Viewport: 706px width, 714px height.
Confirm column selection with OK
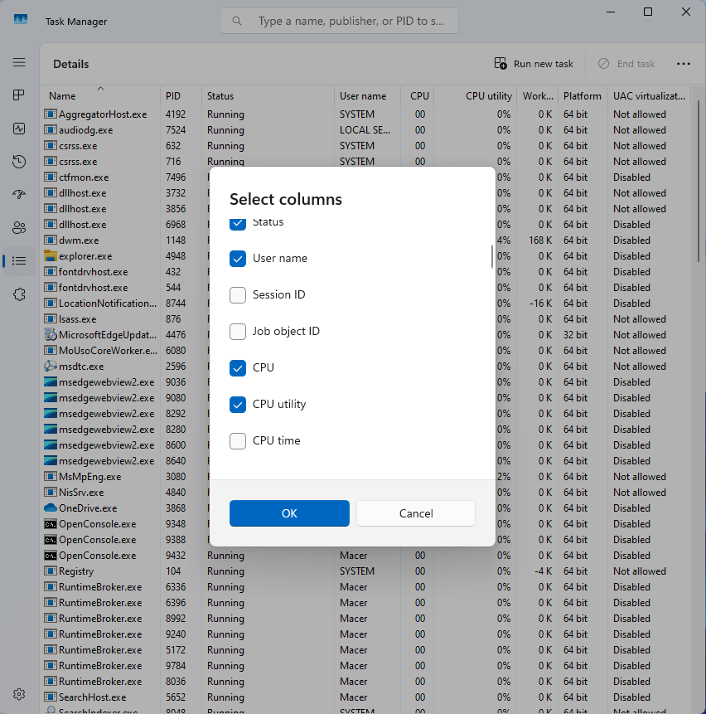289,513
